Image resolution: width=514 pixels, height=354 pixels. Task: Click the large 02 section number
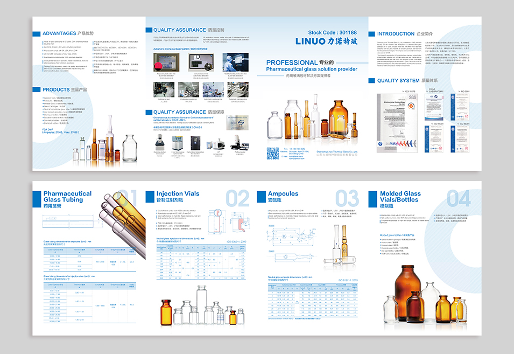237,198
